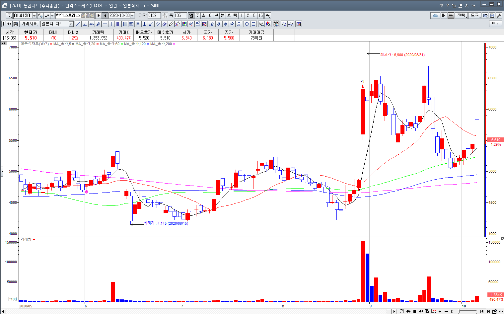Image resolution: width=504 pixels, height=314 pixels.
Task: Click the right arrow marker tool
Action: (x=232, y=24)
